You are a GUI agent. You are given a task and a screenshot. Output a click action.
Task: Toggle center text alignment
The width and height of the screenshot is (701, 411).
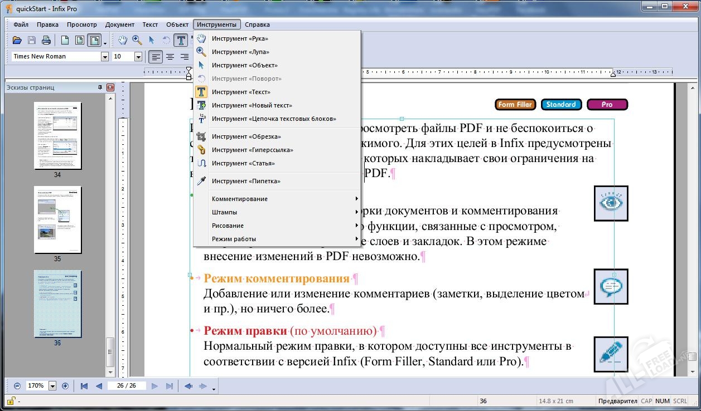(x=170, y=56)
